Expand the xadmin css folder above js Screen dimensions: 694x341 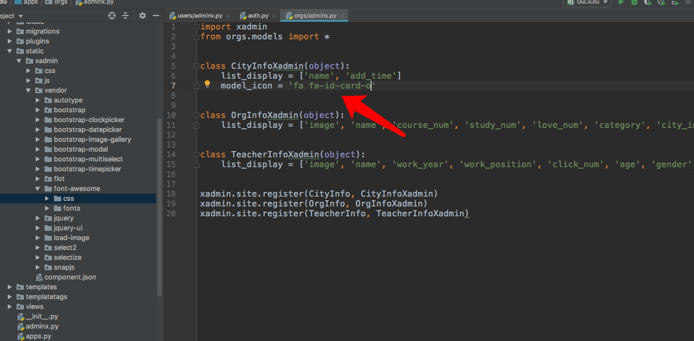coord(28,71)
